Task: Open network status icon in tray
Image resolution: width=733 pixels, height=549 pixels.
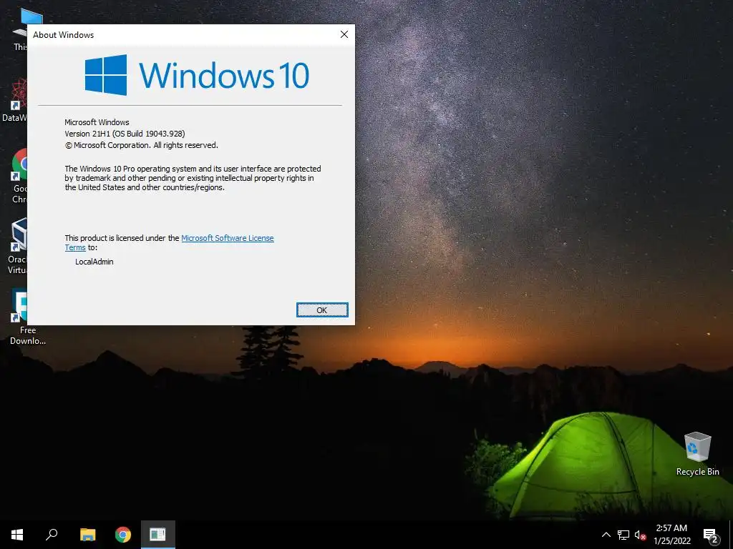Action: pos(623,535)
